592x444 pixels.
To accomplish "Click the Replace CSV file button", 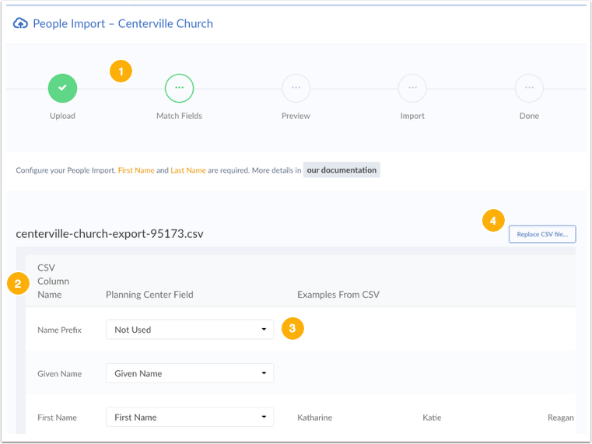I will coord(542,234).
